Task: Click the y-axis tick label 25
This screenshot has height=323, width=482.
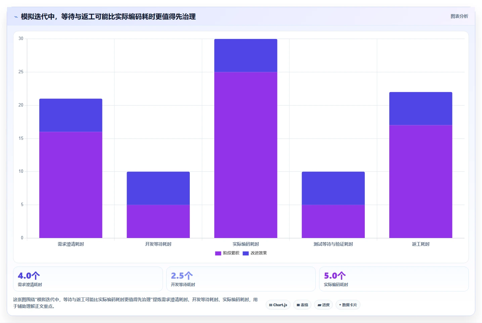Action: point(21,72)
